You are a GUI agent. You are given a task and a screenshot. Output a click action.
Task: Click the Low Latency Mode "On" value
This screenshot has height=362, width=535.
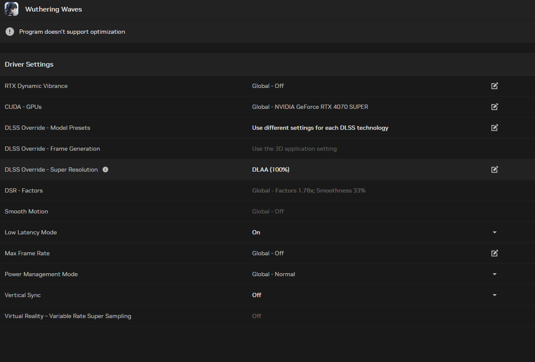pos(256,232)
